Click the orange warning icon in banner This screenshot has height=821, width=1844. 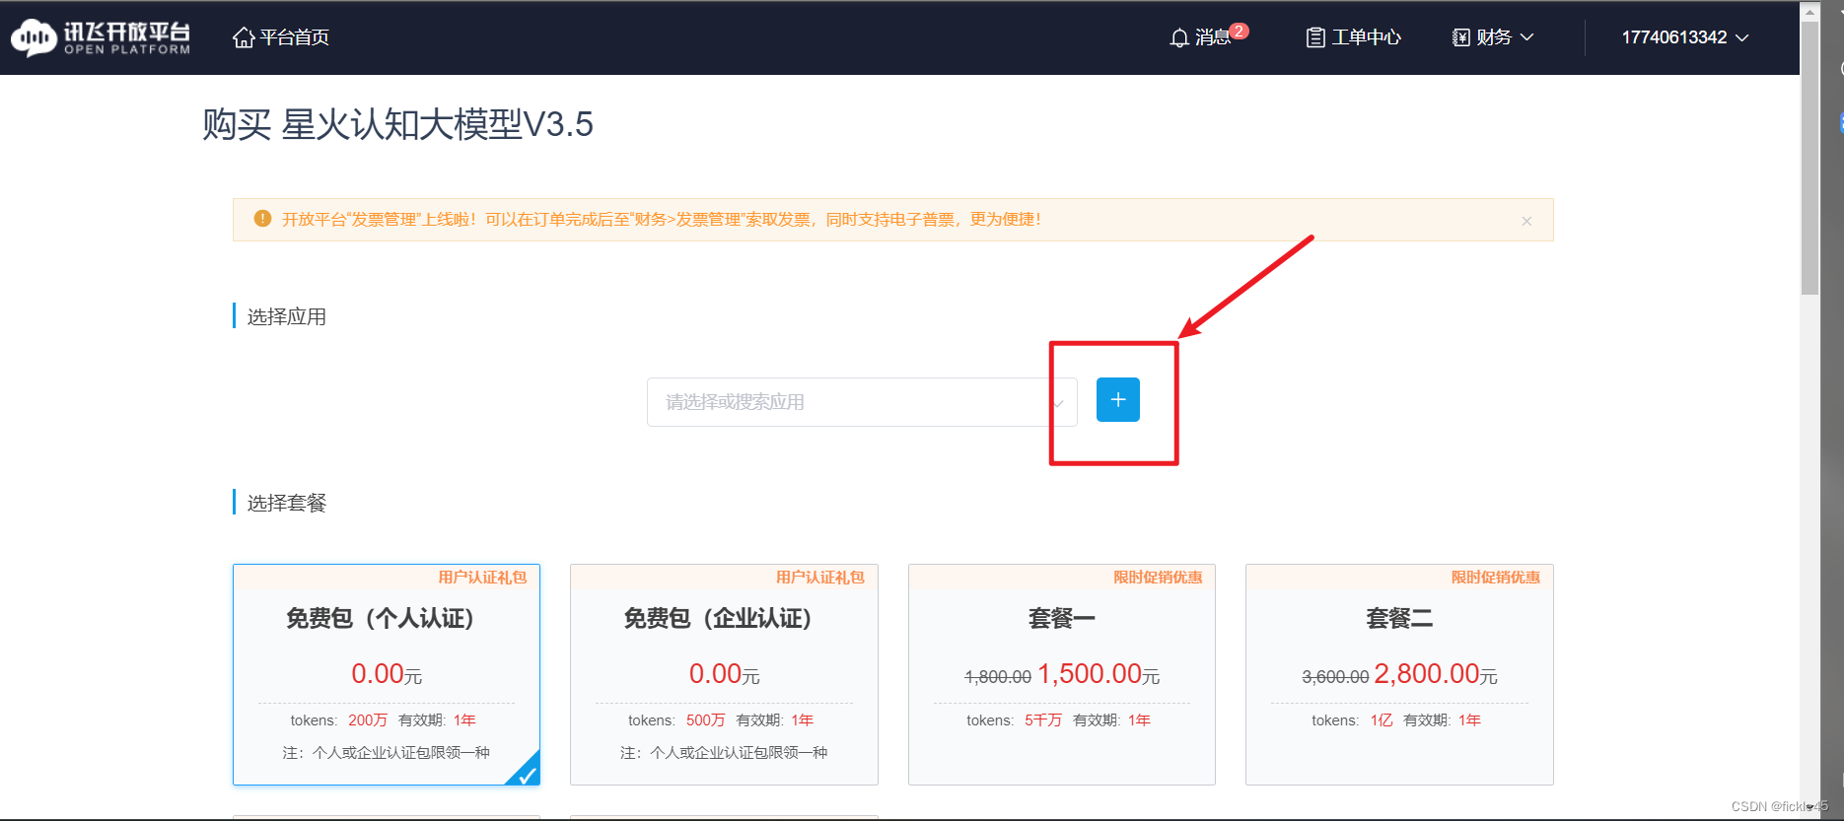[x=262, y=219]
